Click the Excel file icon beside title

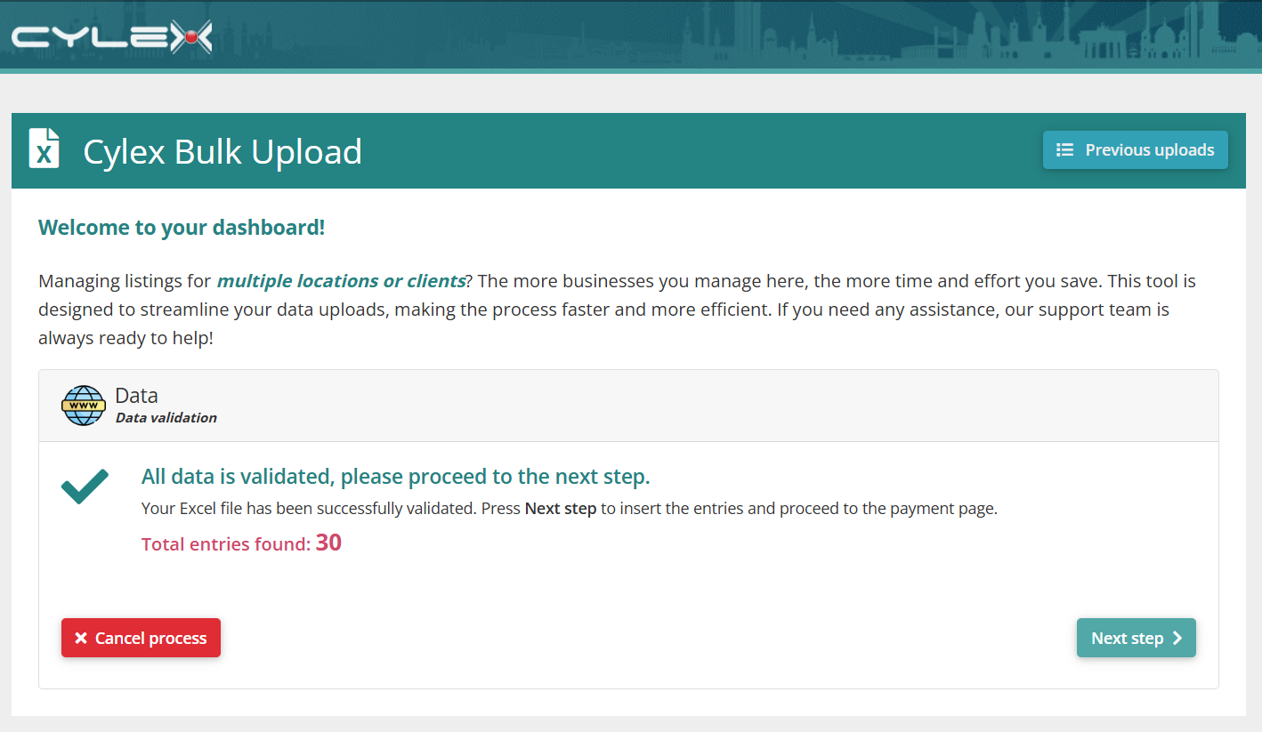coord(44,148)
